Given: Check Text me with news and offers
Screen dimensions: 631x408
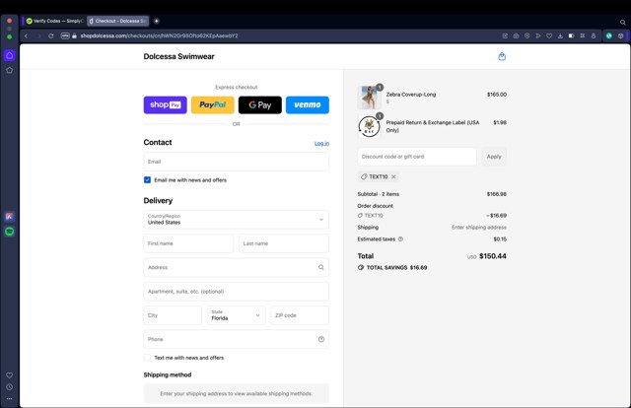Looking at the screenshot, I should 147,358.
